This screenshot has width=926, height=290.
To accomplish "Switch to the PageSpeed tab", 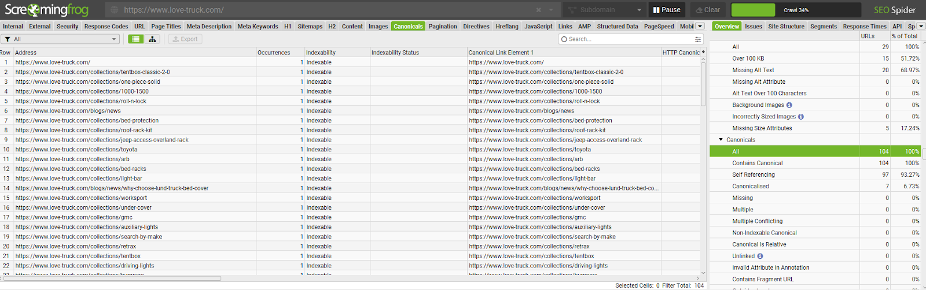I will click(x=659, y=27).
